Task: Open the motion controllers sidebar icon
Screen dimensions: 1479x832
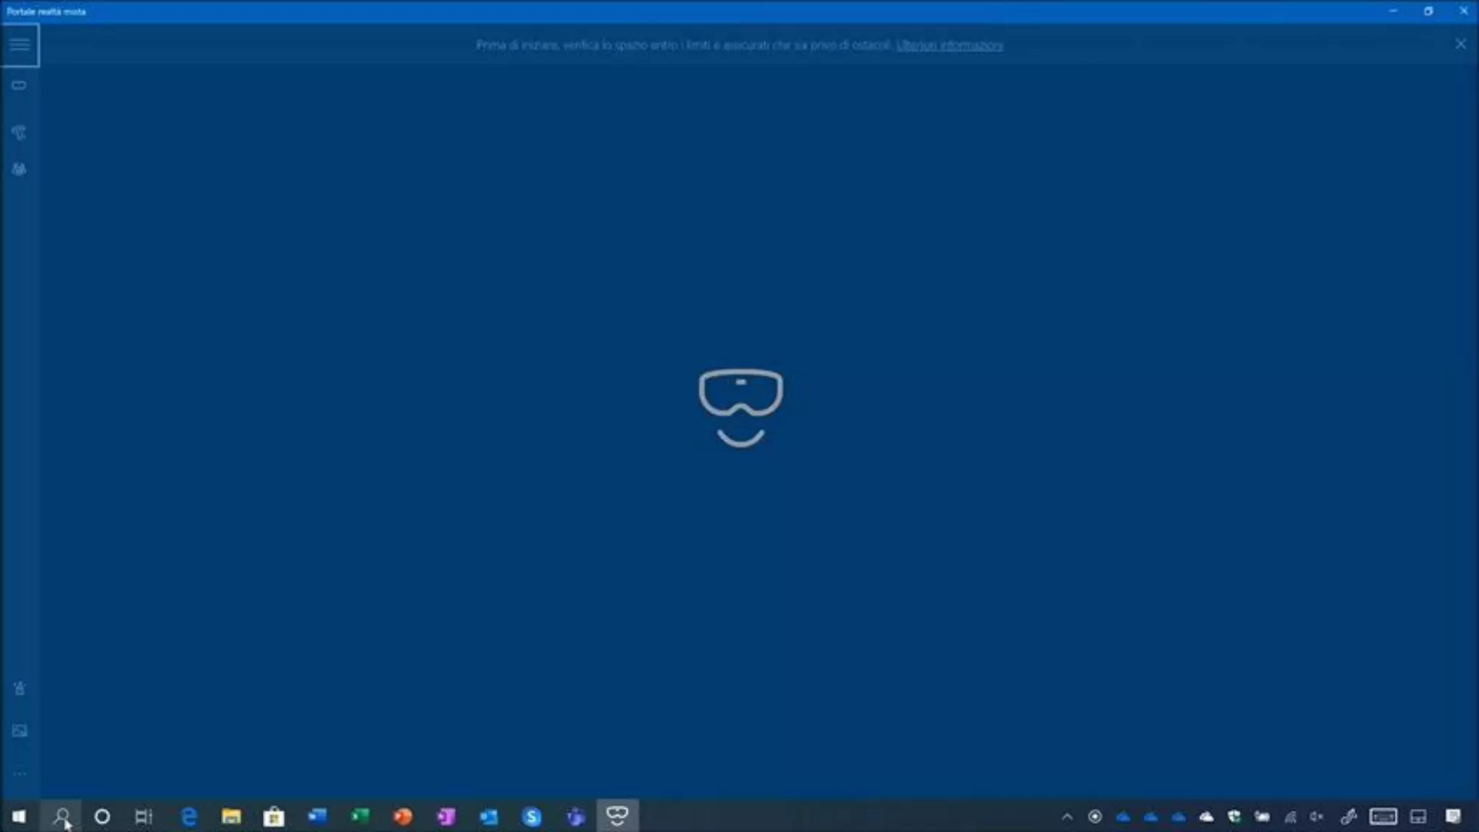Action: click(x=19, y=132)
